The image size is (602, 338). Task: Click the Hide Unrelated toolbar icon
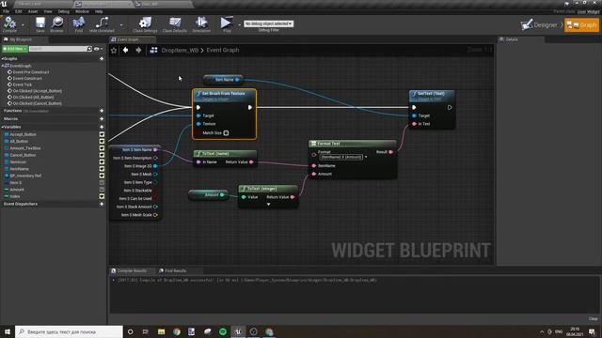[x=102, y=24]
